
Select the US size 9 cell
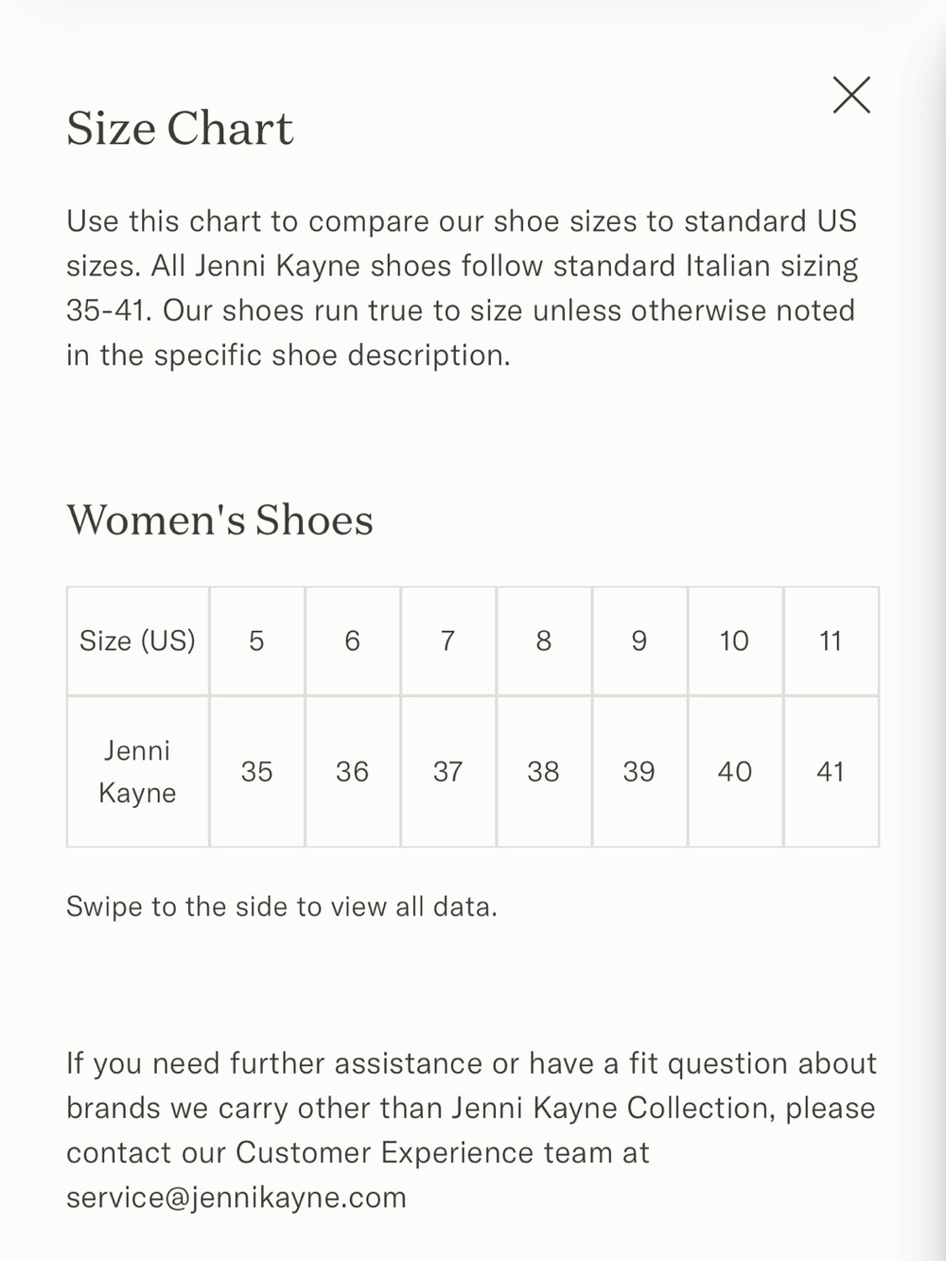coord(639,641)
